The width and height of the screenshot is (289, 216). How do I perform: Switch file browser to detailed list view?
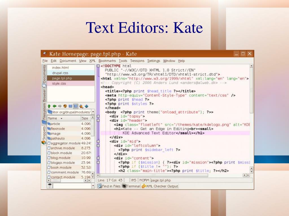coord(76,106)
